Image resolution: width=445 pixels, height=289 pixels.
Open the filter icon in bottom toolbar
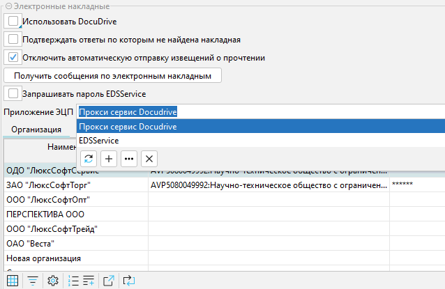point(33,281)
